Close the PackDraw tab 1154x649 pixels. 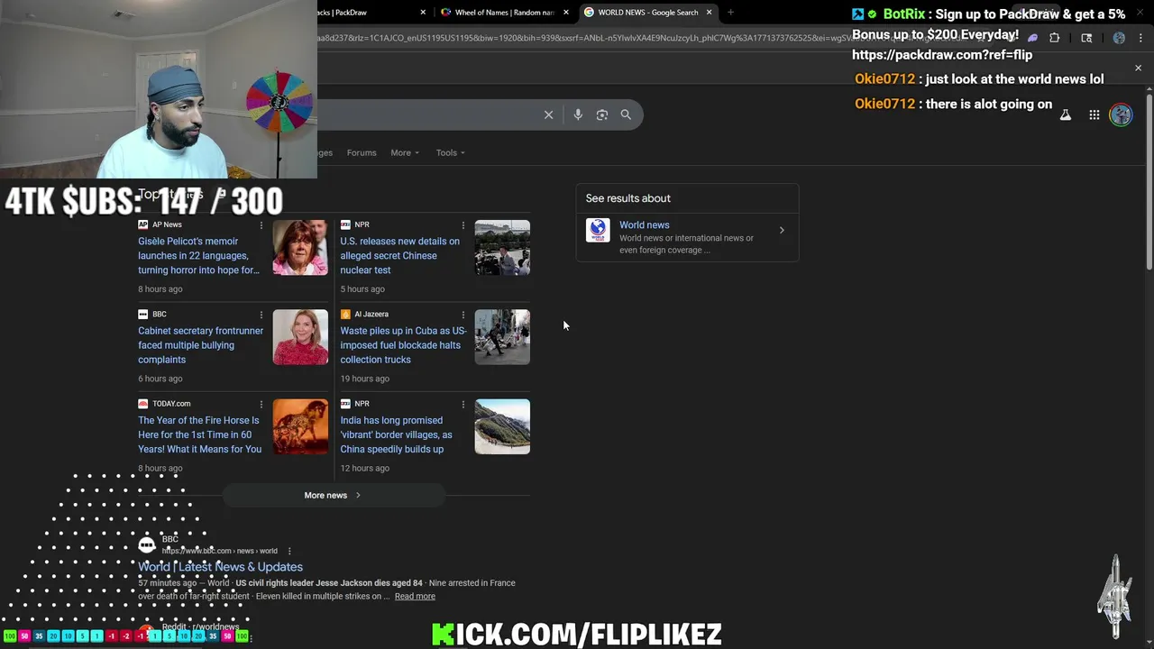[x=424, y=13]
